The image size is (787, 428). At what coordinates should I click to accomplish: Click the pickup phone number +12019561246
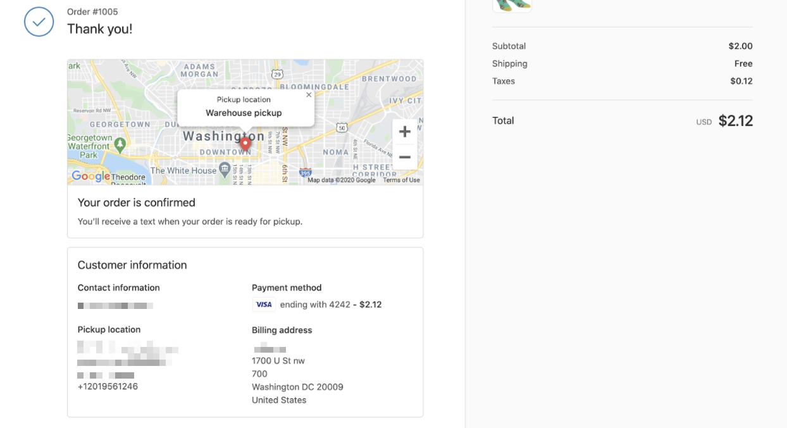click(x=108, y=386)
